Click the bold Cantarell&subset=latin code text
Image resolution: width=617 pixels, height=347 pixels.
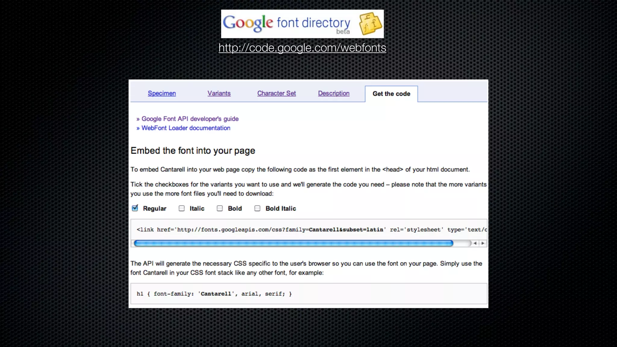[346, 230]
